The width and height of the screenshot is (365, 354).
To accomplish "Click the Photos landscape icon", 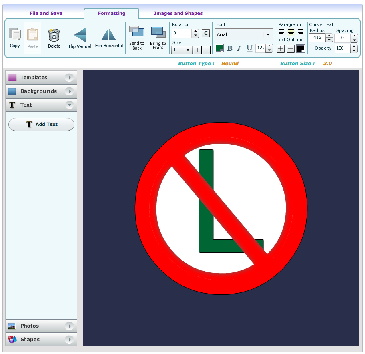I will tap(12, 326).
